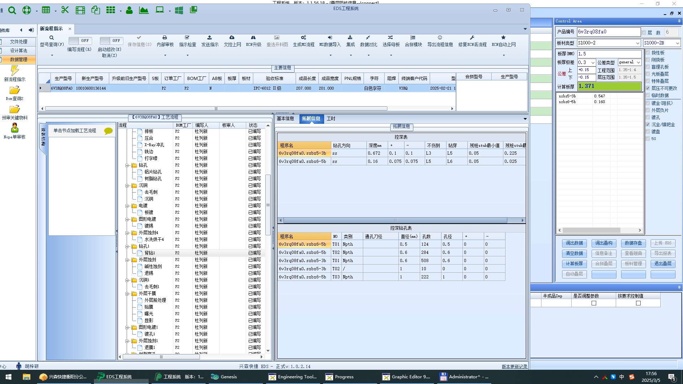
Task: Open the 版本更新记录 link
Action: click(x=514, y=367)
